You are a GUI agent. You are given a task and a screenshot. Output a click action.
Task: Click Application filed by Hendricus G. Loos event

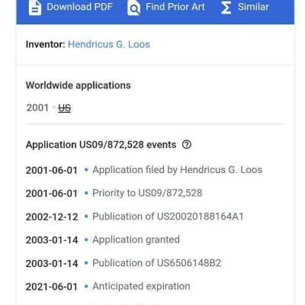pos(178,170)
